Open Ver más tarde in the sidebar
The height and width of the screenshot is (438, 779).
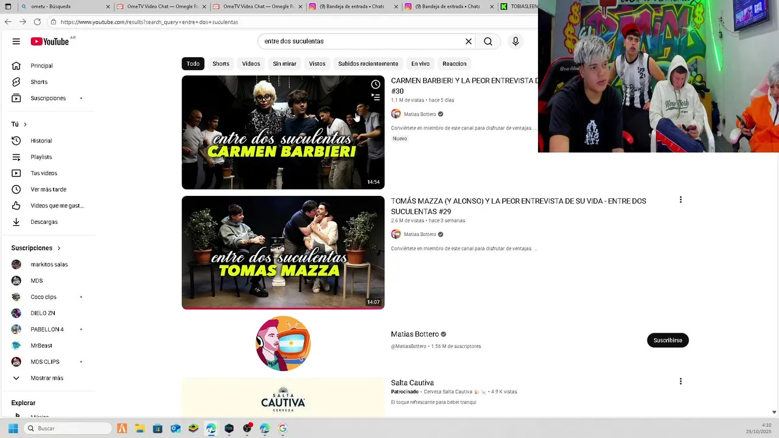47,189
